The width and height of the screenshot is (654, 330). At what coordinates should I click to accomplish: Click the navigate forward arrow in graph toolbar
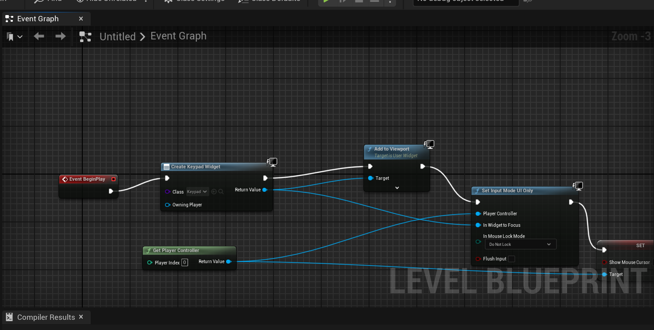point(61,36)
